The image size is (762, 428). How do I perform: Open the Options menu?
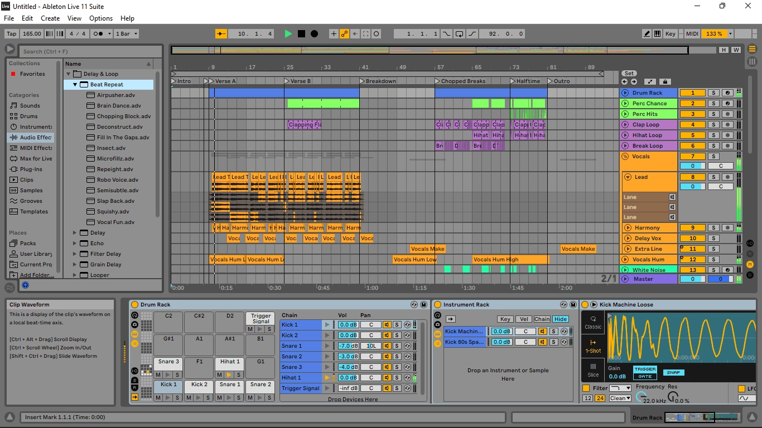(x=101, y=18)
